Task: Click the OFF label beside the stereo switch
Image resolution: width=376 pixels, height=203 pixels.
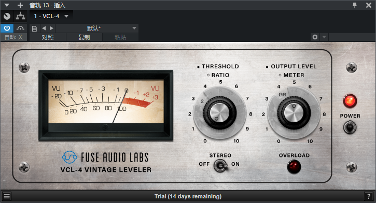Action: point(204,164)
